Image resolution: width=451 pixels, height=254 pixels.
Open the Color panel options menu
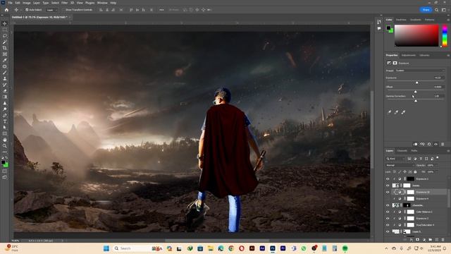click(448, 20)
